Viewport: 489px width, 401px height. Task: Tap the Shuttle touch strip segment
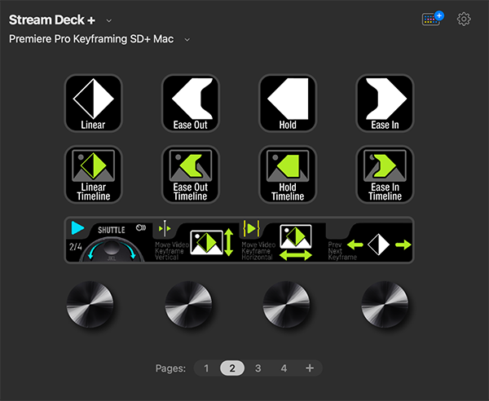pos(109,240)
